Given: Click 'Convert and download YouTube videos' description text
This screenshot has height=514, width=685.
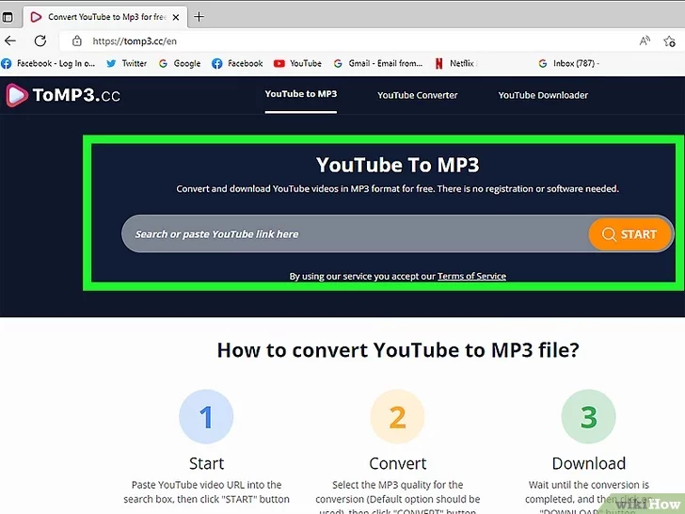Looking at the screenshot, I should [397, 189].
